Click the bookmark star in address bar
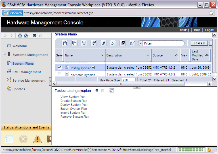Image resolution: width=218 pixels, height=154 pixels. 211,13
